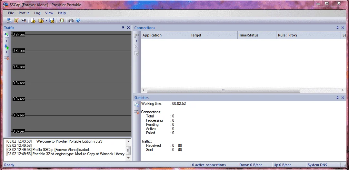This screenshot has width=349, height=170.
Task: Expand arrow below Traffic direction icon
Action: click(7, 52)
